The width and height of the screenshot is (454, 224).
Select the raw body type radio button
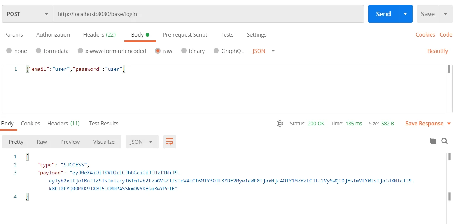[x=158, y=51]
